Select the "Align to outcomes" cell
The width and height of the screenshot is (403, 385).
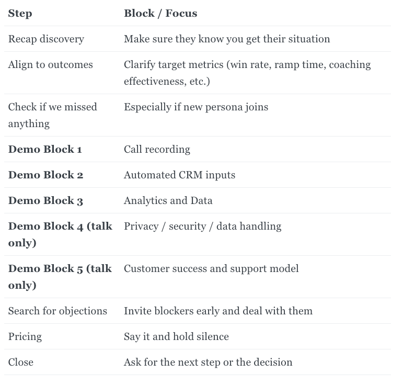pyautogui.click(x=50, y=65)
